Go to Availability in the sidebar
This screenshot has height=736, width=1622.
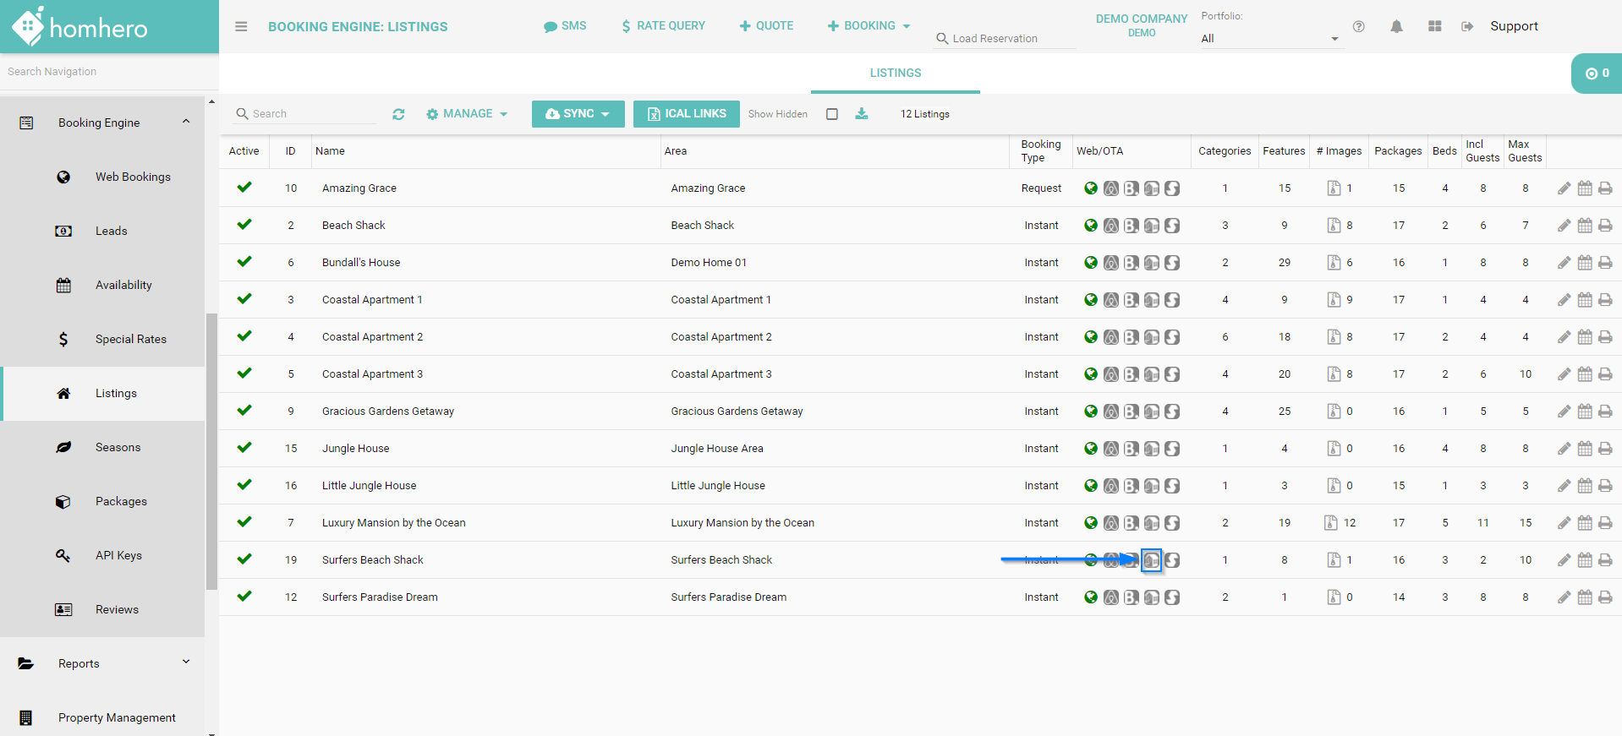(123, 285)
